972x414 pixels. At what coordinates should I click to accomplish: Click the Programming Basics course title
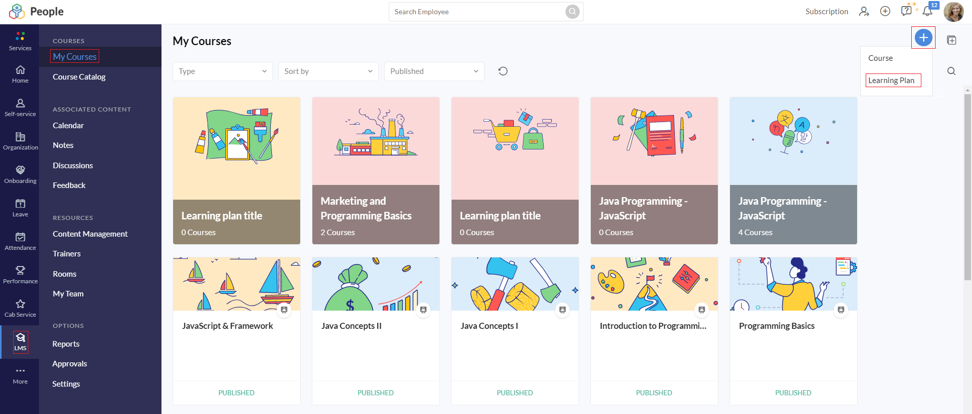777,326
